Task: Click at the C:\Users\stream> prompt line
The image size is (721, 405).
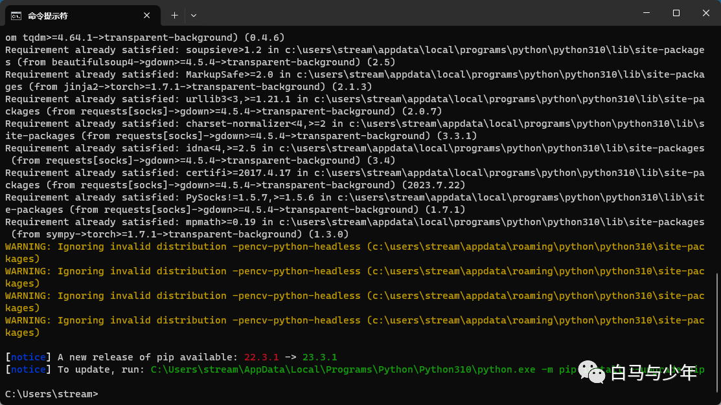Action: click(x=52, y=394)
